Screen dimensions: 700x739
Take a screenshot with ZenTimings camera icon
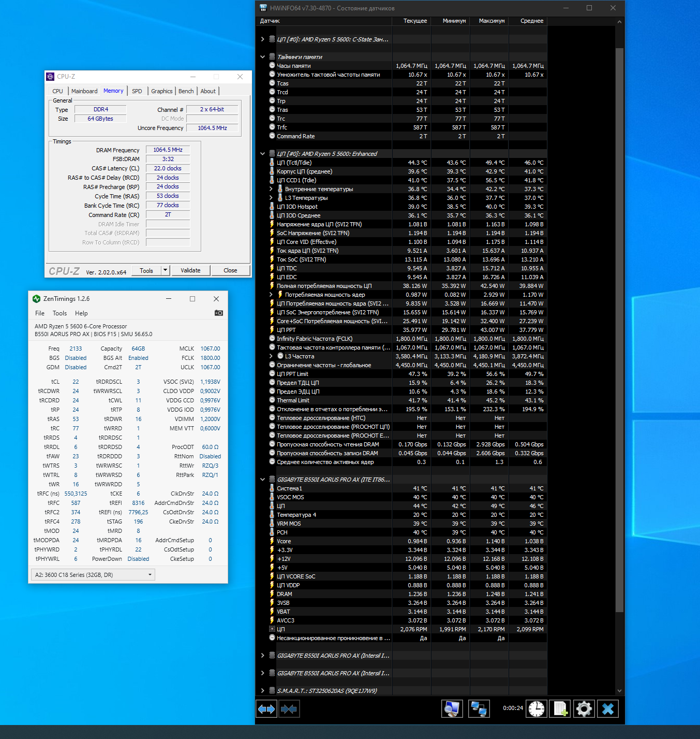pyautogui.click(x=219, y=313)
